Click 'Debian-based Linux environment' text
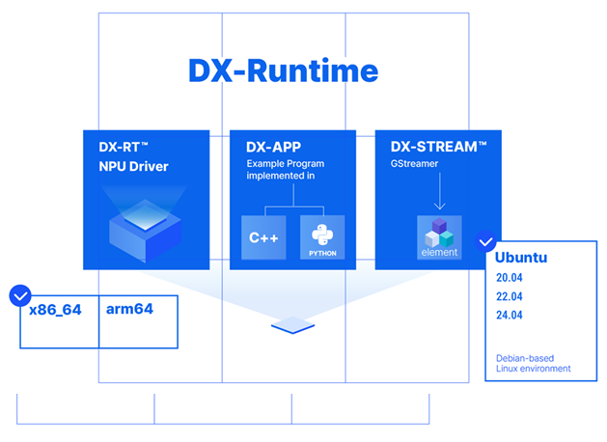 [533, 364]
